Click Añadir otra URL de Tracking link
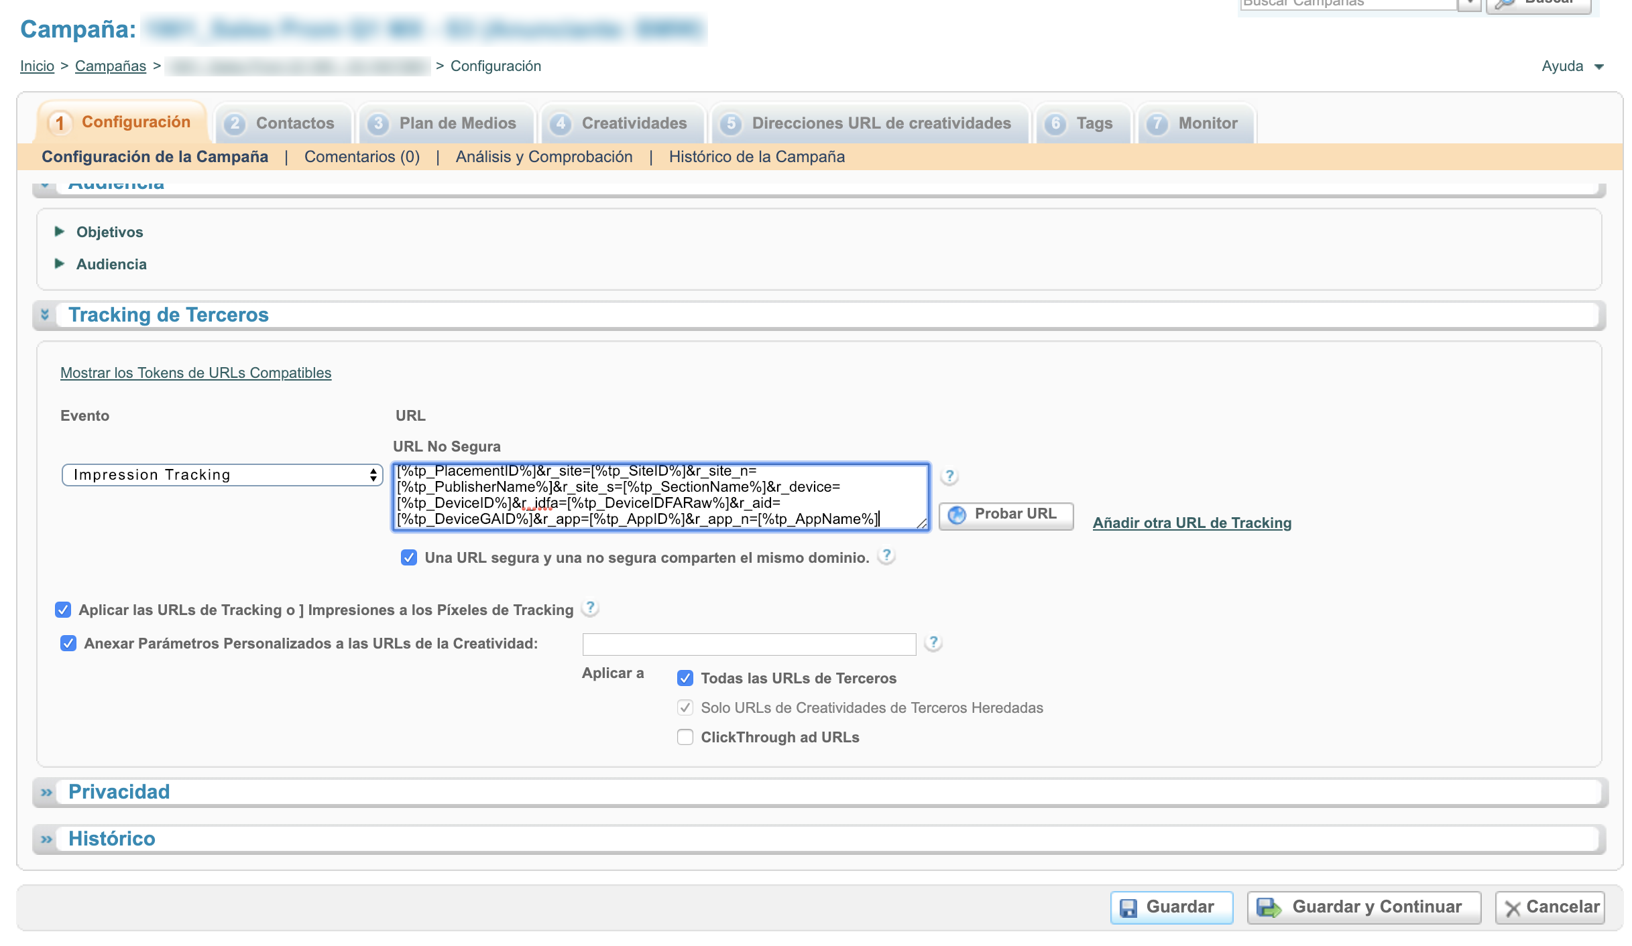The image size is (1632, 946). tap(1192, 523)
